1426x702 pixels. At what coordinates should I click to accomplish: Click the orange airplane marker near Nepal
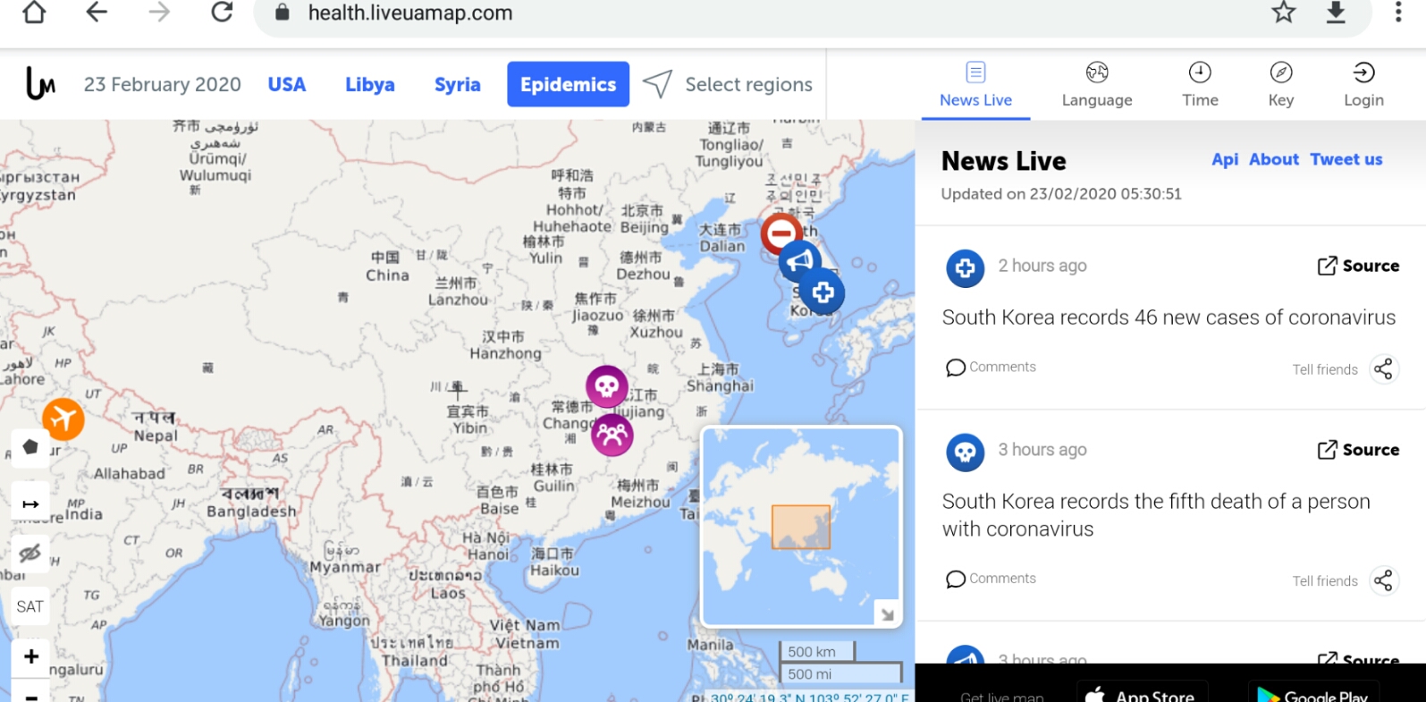pos(63,419)
